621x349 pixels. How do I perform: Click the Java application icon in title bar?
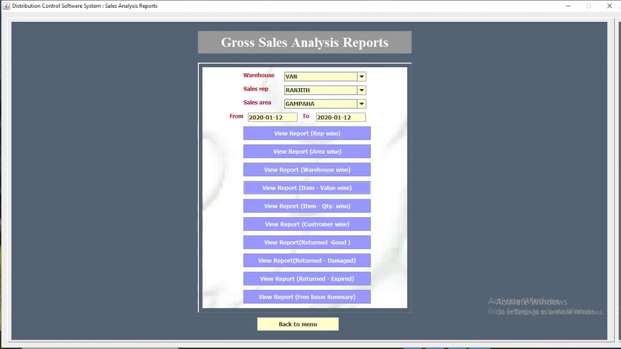tap(6, 6)
